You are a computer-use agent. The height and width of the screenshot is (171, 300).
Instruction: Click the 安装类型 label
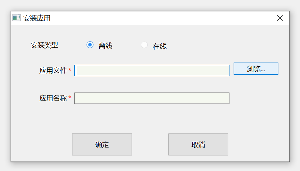[x=44, y=45]
